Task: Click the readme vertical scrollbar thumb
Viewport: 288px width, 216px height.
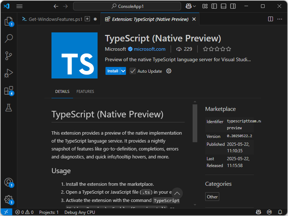Action: [195, 123]
